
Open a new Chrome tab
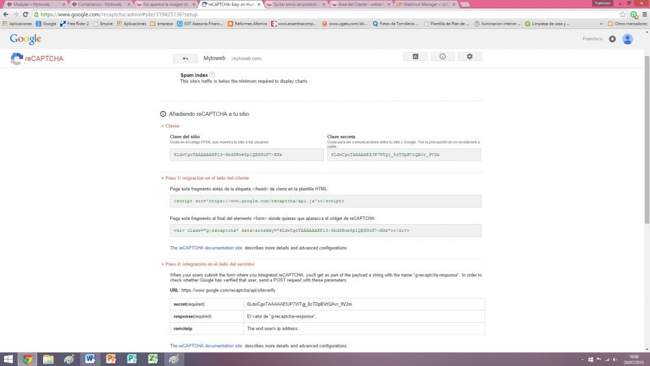[465, 4]
